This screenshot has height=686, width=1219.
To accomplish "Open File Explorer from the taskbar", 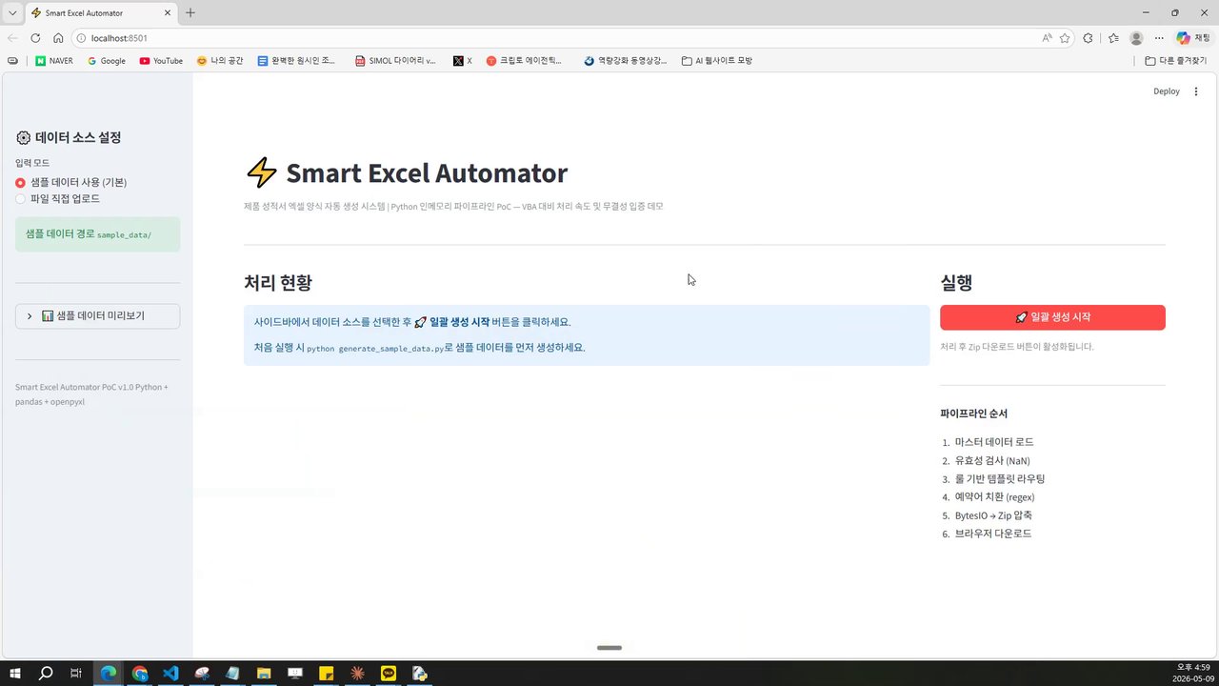I will pos(264,673).
